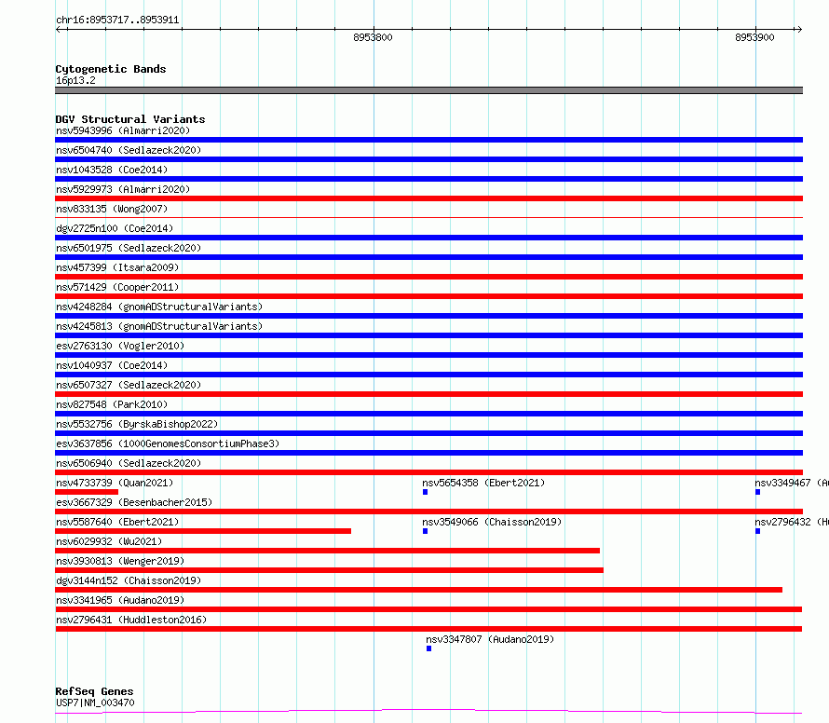Viewport: 829px width, 723px height.
Task: Click nsv6501975 (Sedlazeck2020) label
Action: 129,248
